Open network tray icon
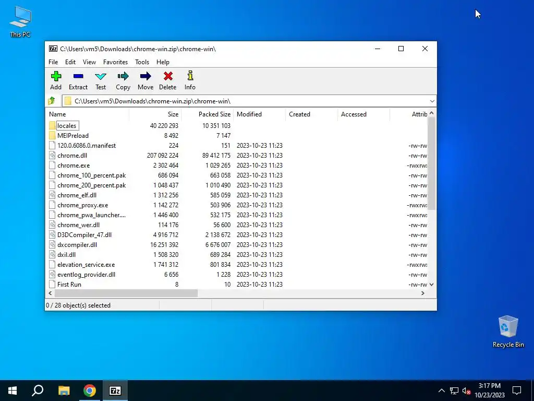Image resolution: width=534 pixels, height=401 pixels. coord(454,391)
